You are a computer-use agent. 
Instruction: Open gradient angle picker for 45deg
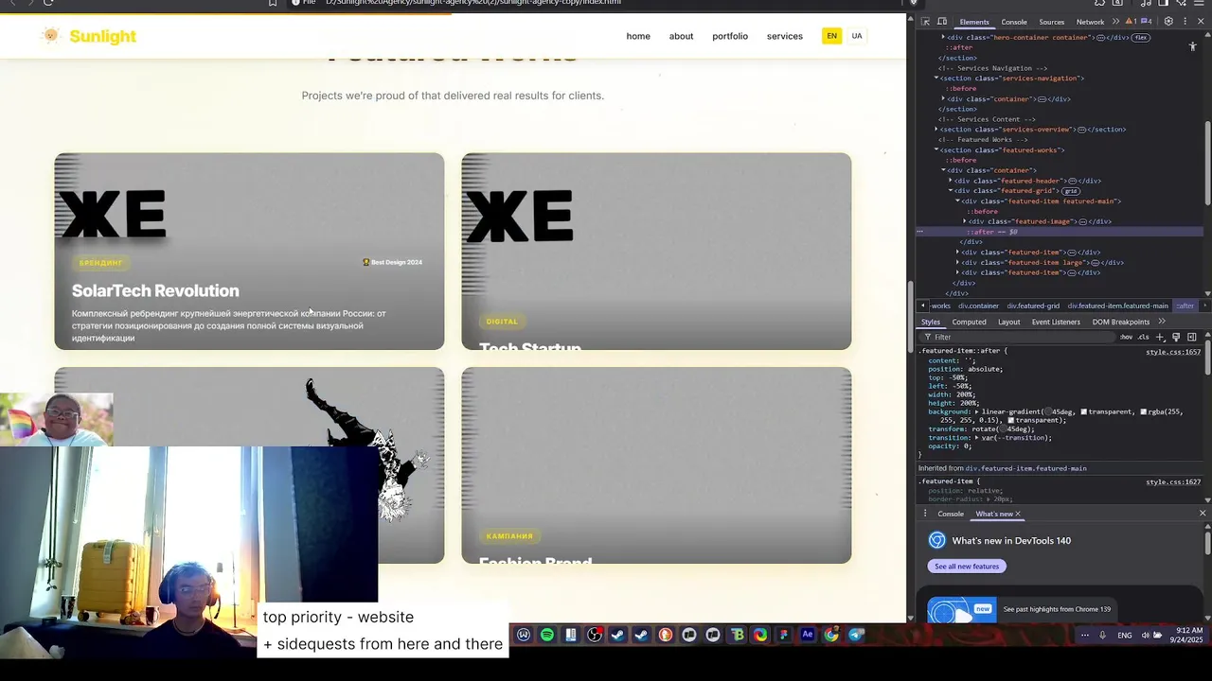pyautogui.click(x=1048, y=412)
